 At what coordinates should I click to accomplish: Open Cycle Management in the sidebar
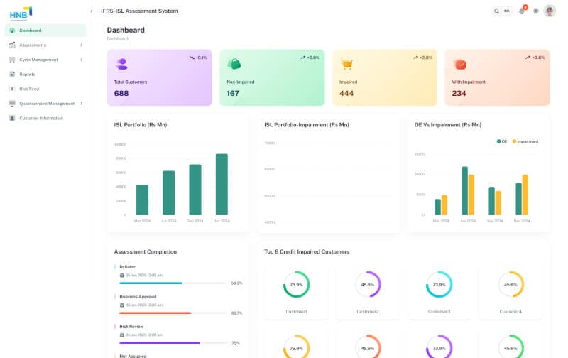45,60
